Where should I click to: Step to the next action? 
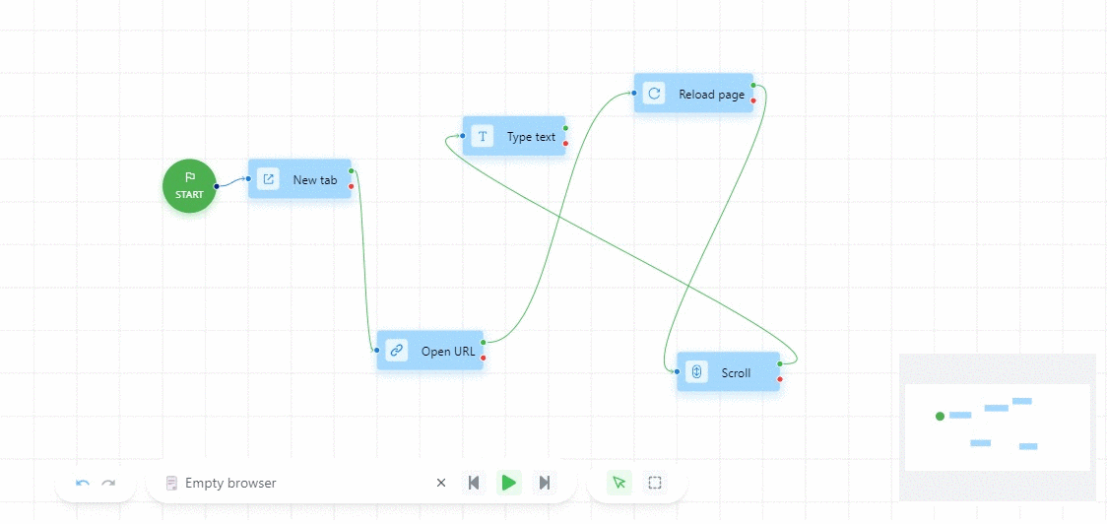544,483
